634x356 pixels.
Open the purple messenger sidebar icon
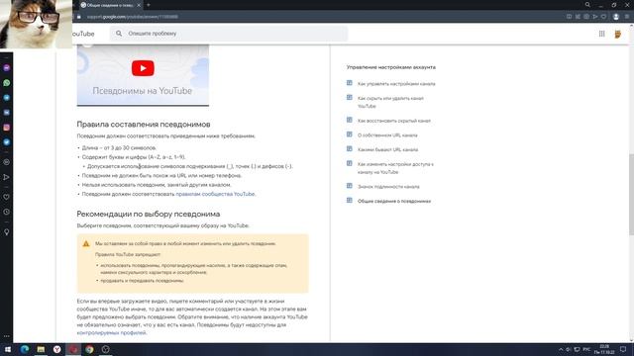point(7,68)
